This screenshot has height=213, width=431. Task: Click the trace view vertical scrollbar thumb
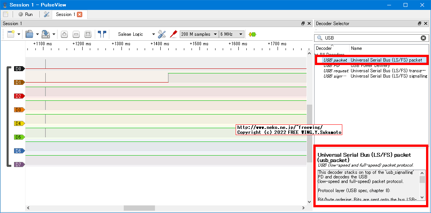[310, 134]
